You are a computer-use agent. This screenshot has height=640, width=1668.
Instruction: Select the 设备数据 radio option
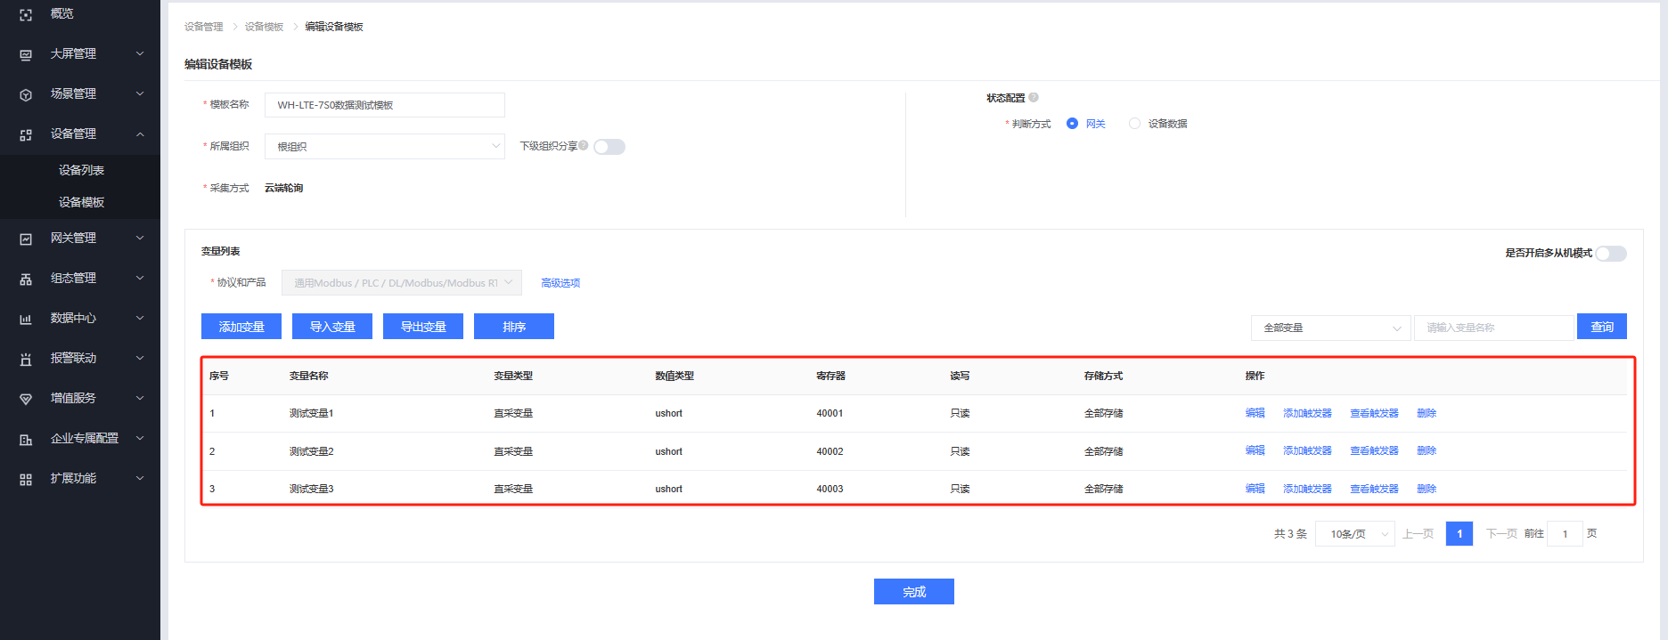(1134, 124)
